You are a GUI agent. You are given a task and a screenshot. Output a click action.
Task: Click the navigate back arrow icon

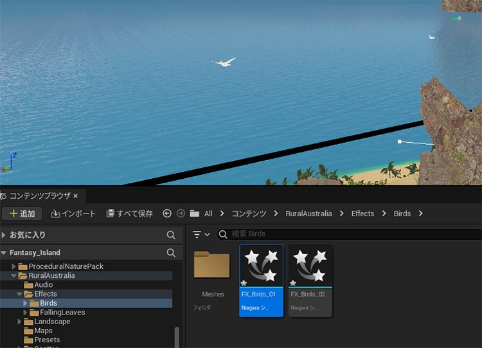click(168, 214)
